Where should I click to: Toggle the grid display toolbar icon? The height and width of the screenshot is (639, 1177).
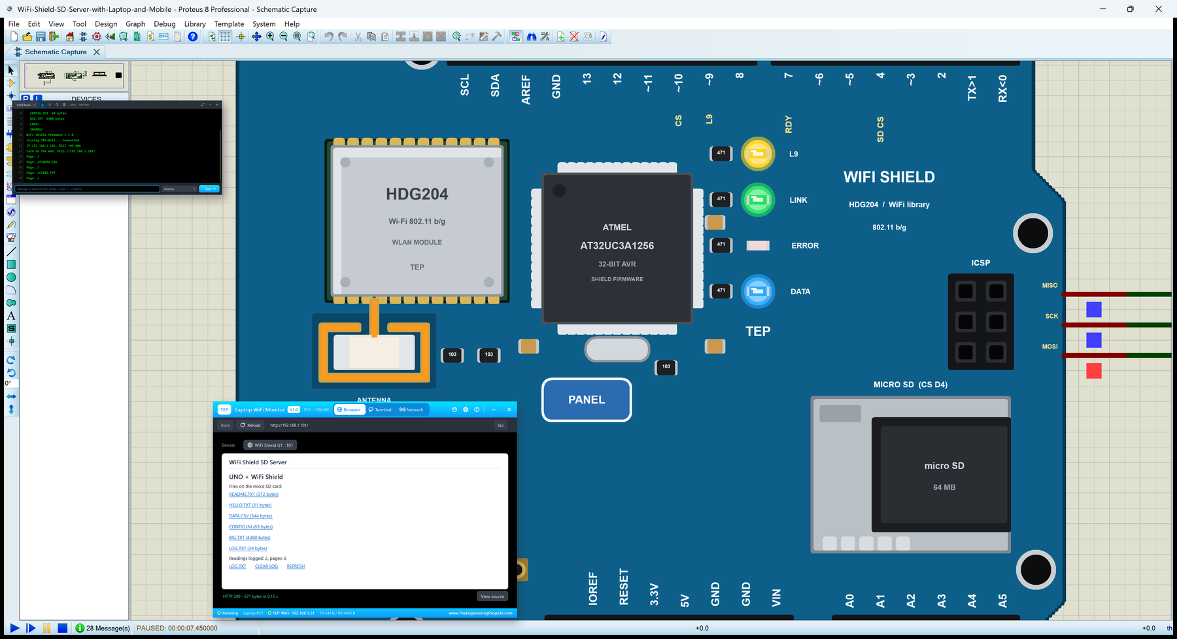click(225, 37)
